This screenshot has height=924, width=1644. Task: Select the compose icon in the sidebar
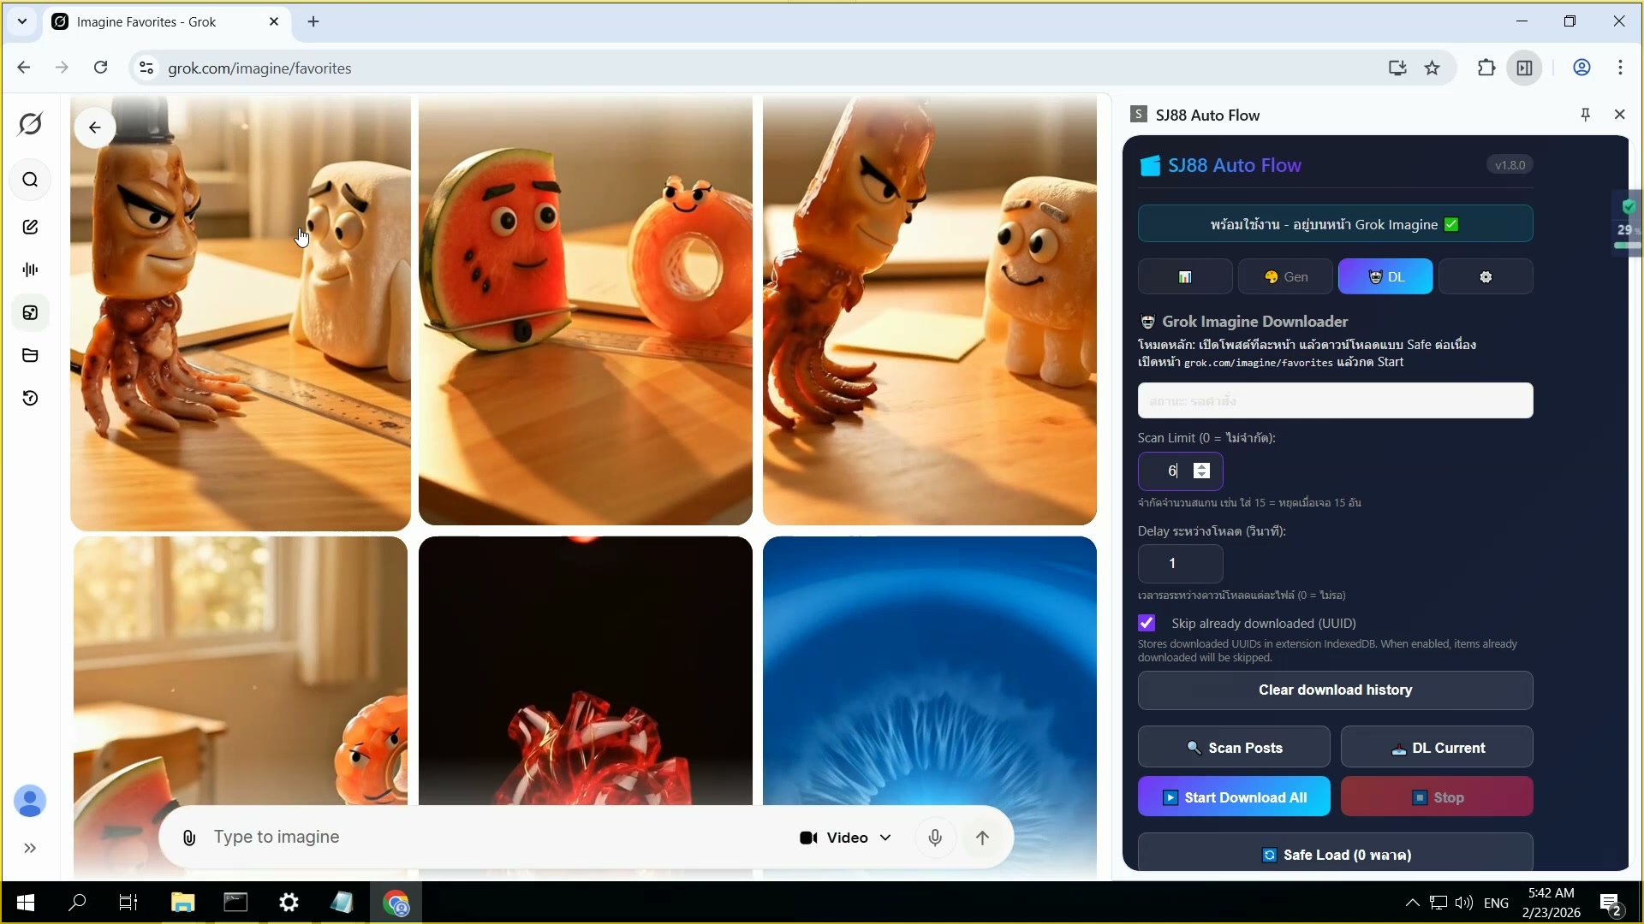click(30, 226)
